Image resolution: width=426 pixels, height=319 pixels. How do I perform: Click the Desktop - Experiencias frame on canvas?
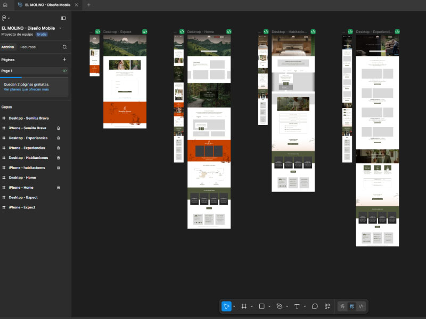378,140
